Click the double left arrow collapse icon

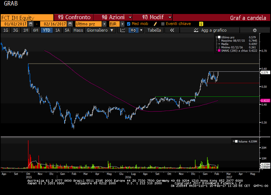click(x=172, y=30)
